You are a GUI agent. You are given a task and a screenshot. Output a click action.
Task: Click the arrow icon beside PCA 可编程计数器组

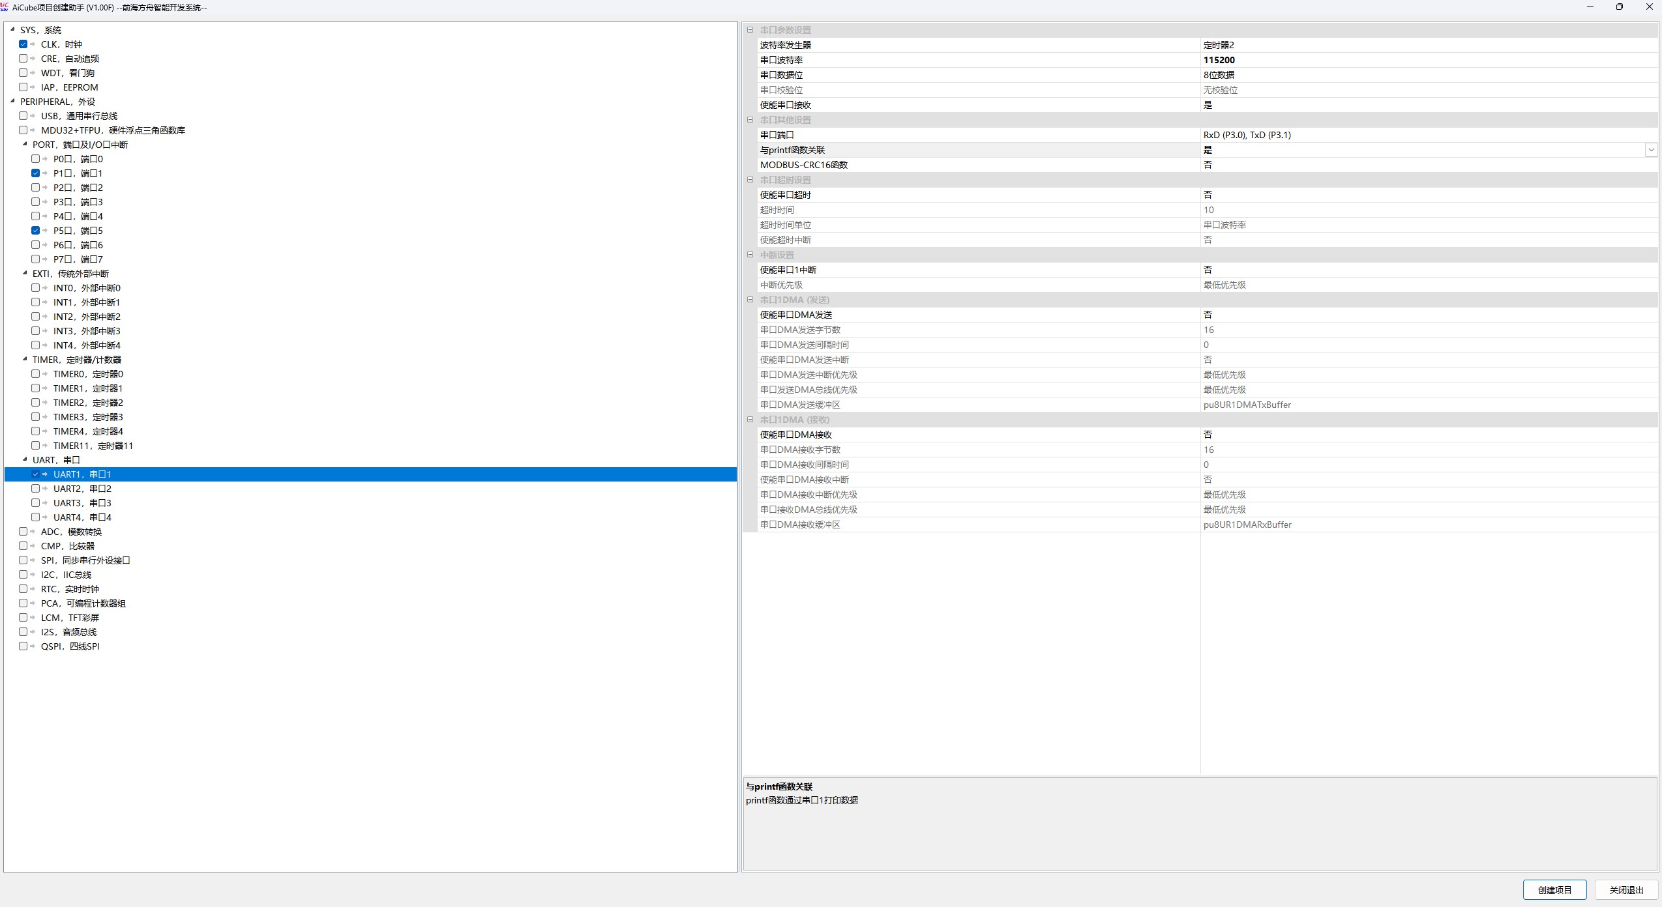click(33, 603)
